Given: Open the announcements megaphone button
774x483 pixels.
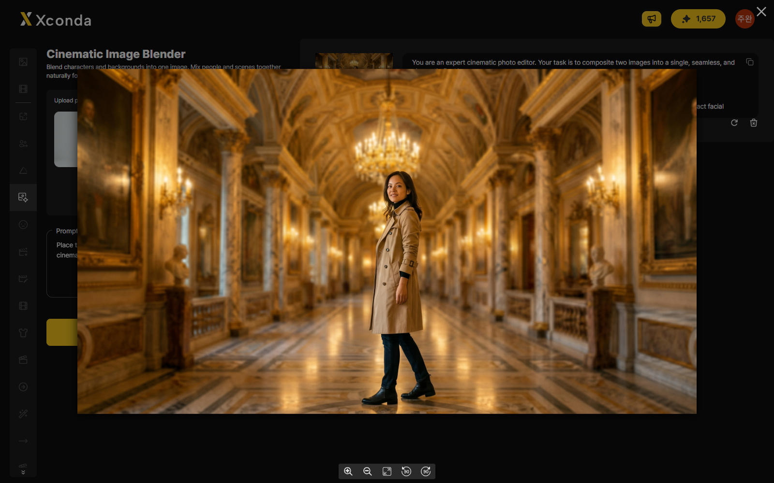Looking at the screenshot, I should point(652,19).
